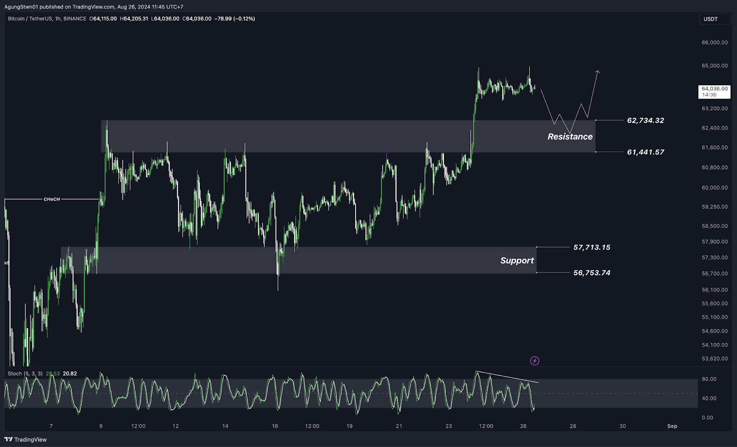This screenshot has width=737, height=447.
Task: Click the 1h interval text in the chart title
Action: pos(58,19)
